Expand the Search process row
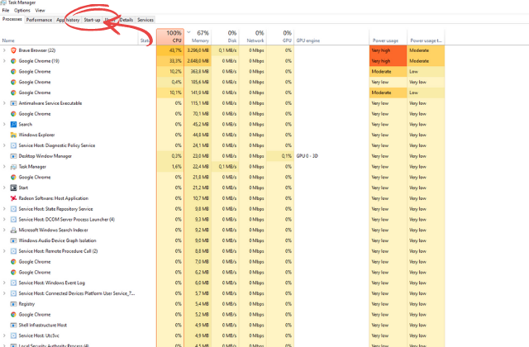This screenshot has width=529, height=347. pyautogui.click(x=4, y=125)
